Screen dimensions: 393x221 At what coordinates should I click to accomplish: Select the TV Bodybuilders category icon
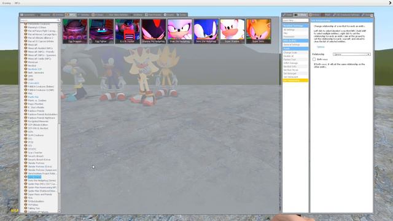(26, 201)
